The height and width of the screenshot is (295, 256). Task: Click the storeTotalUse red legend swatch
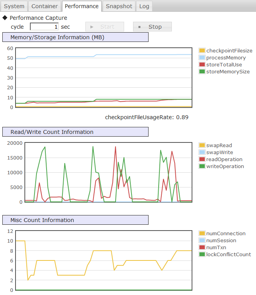coord(202,65)
